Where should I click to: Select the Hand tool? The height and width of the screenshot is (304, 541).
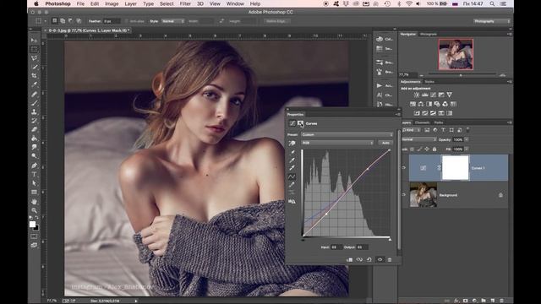pos(34,201)
